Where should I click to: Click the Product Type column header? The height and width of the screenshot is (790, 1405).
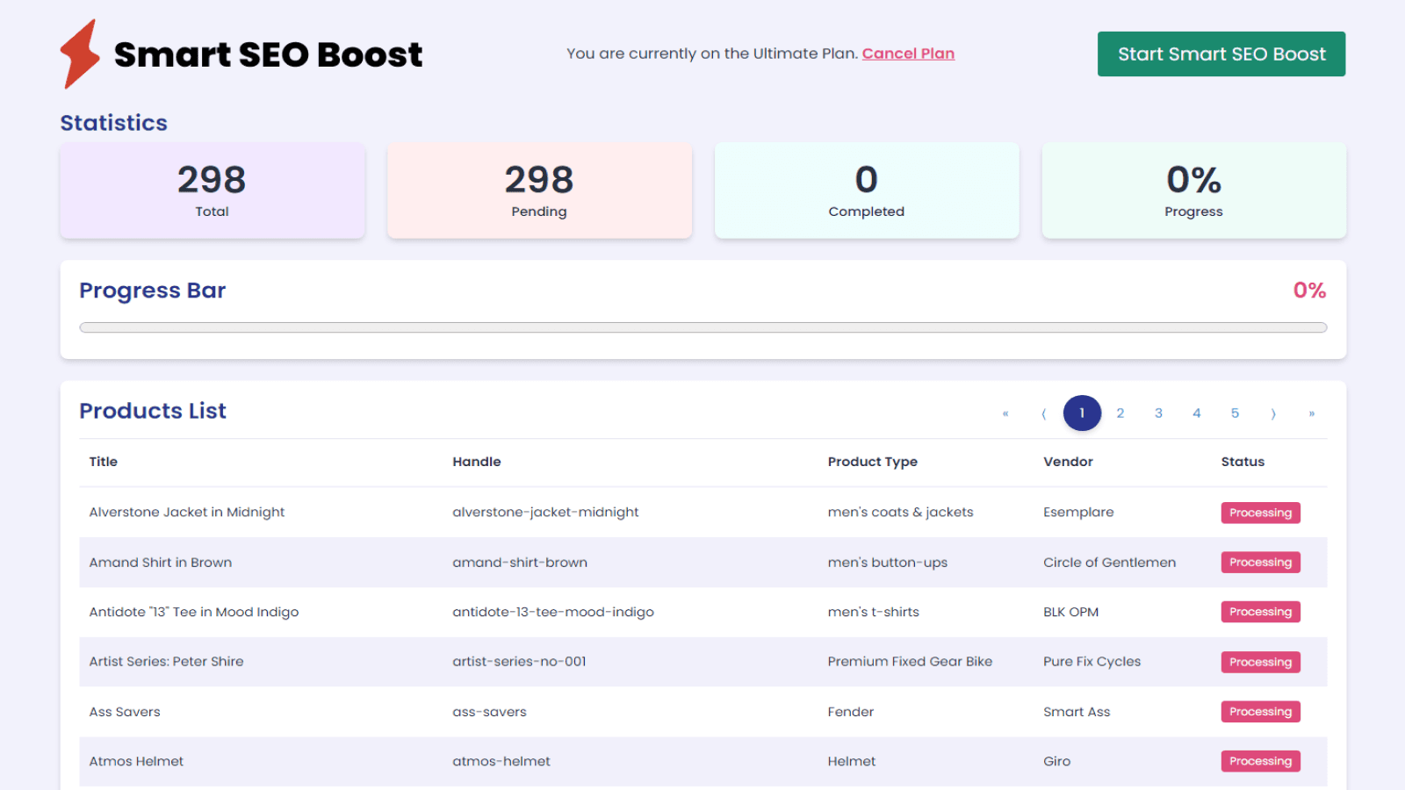(x=873, y=461)
